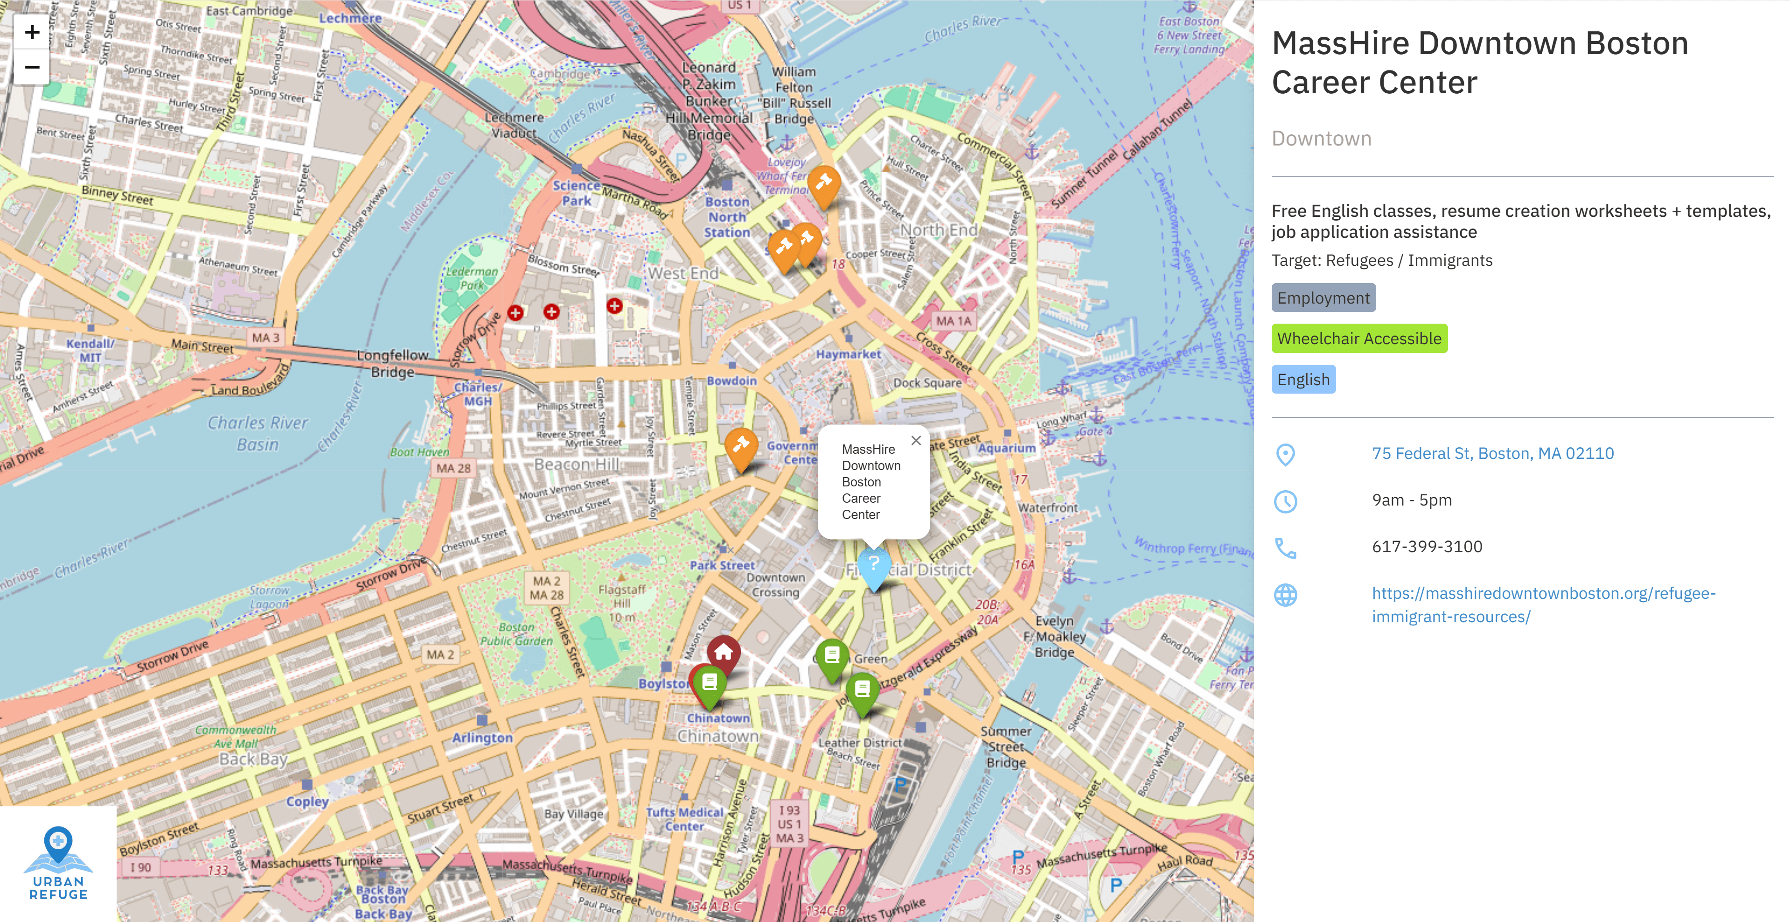The height and width of the screenshot is (922, 1790).
Task: Open the masshiredowntownboston.org website link
Action: coord(1543,604)
